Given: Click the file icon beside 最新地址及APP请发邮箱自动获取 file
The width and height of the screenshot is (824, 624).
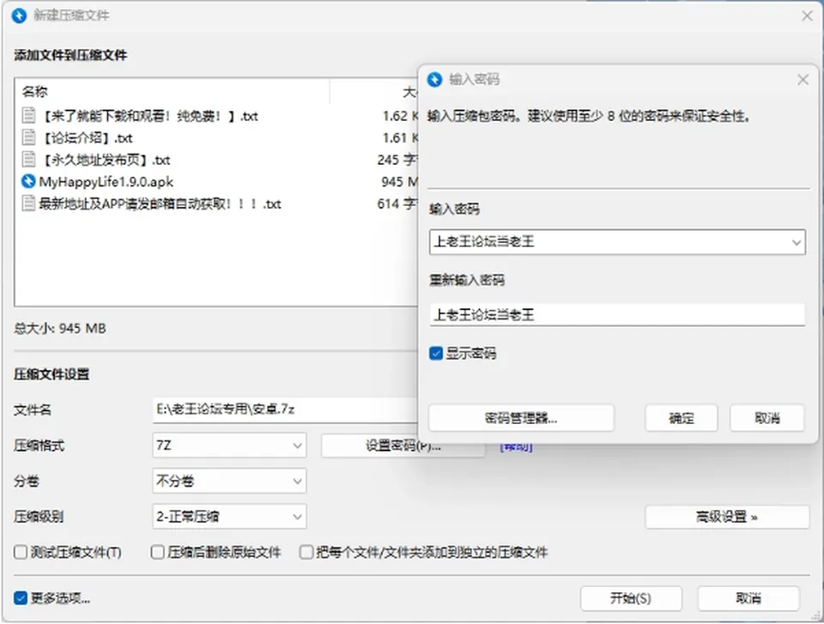Looking at the screenshot, I should coord(28,203).
